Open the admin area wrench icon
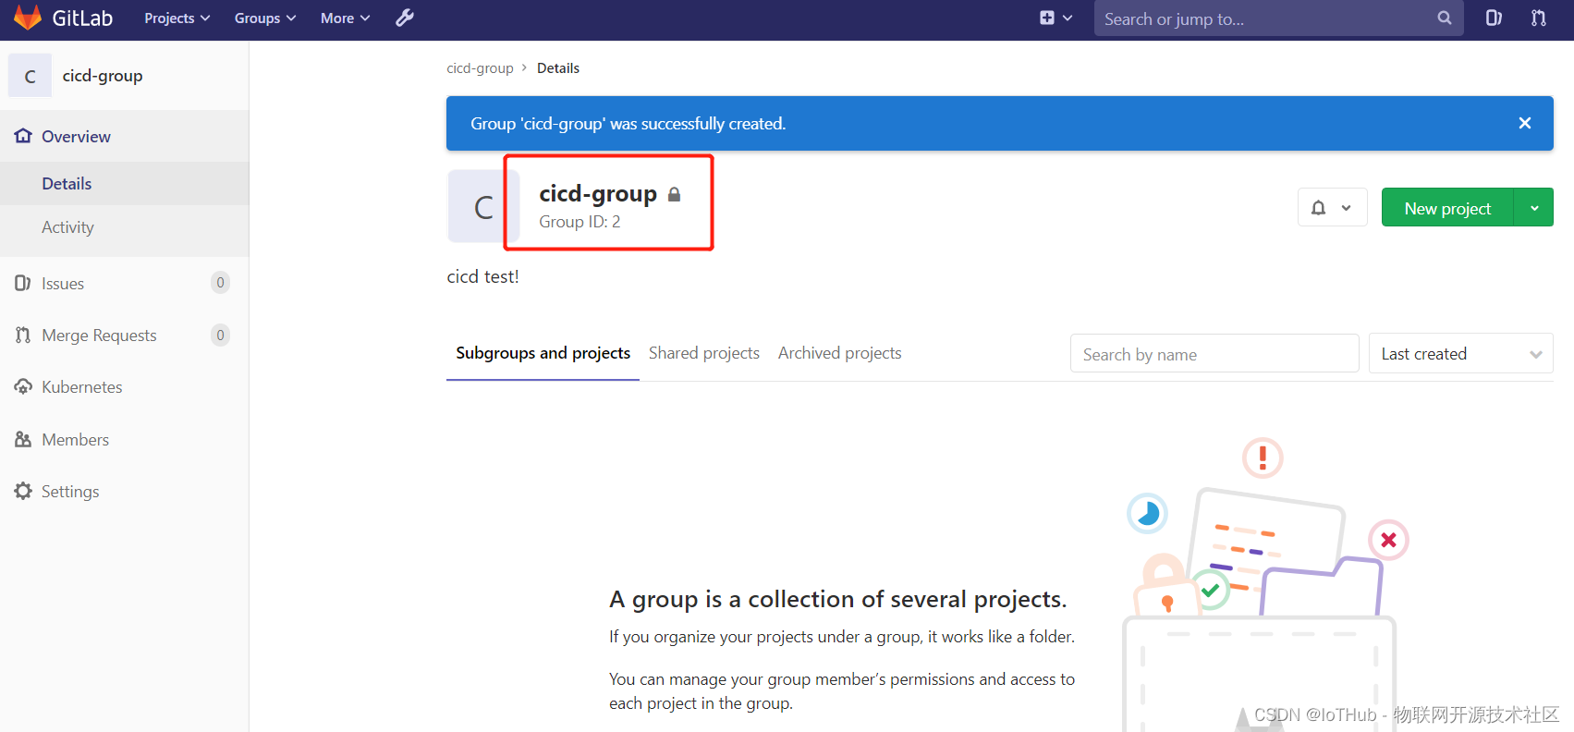Viewport: 1574px width, 732px height. click(x=405, y=18)
